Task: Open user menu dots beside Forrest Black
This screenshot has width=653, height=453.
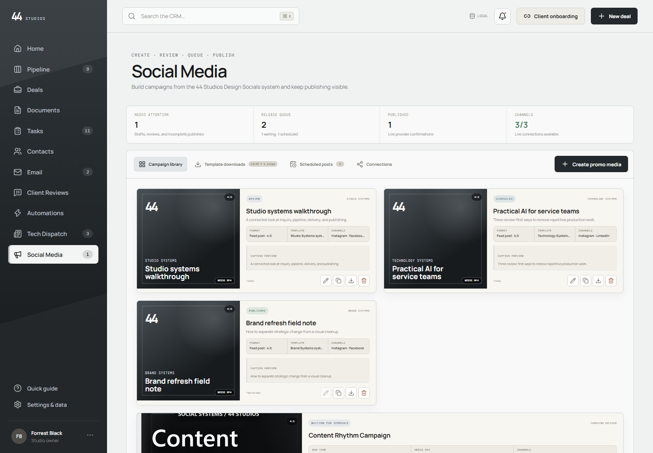Action: point(90,435)
